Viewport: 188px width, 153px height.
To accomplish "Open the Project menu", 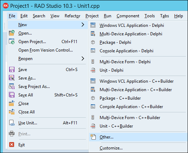I will (92, 16).
